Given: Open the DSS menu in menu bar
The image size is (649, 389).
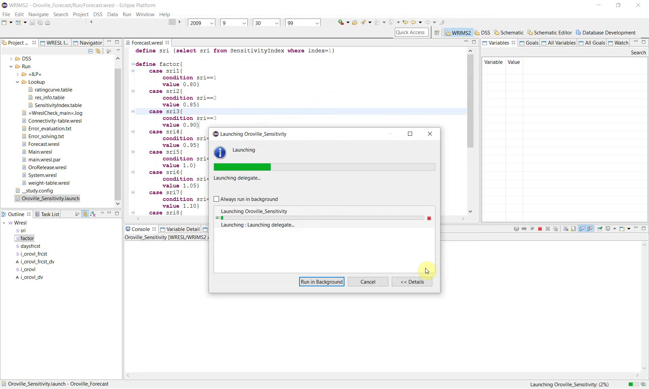Looking at the screenshot, I should point(98,15).
